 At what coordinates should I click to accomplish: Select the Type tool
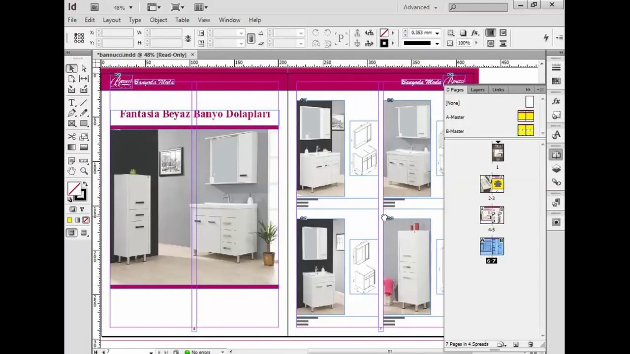(72, 102)
